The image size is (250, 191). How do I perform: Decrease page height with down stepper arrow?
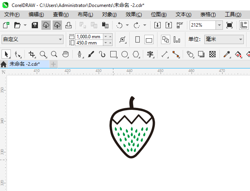tap(106, 43)
